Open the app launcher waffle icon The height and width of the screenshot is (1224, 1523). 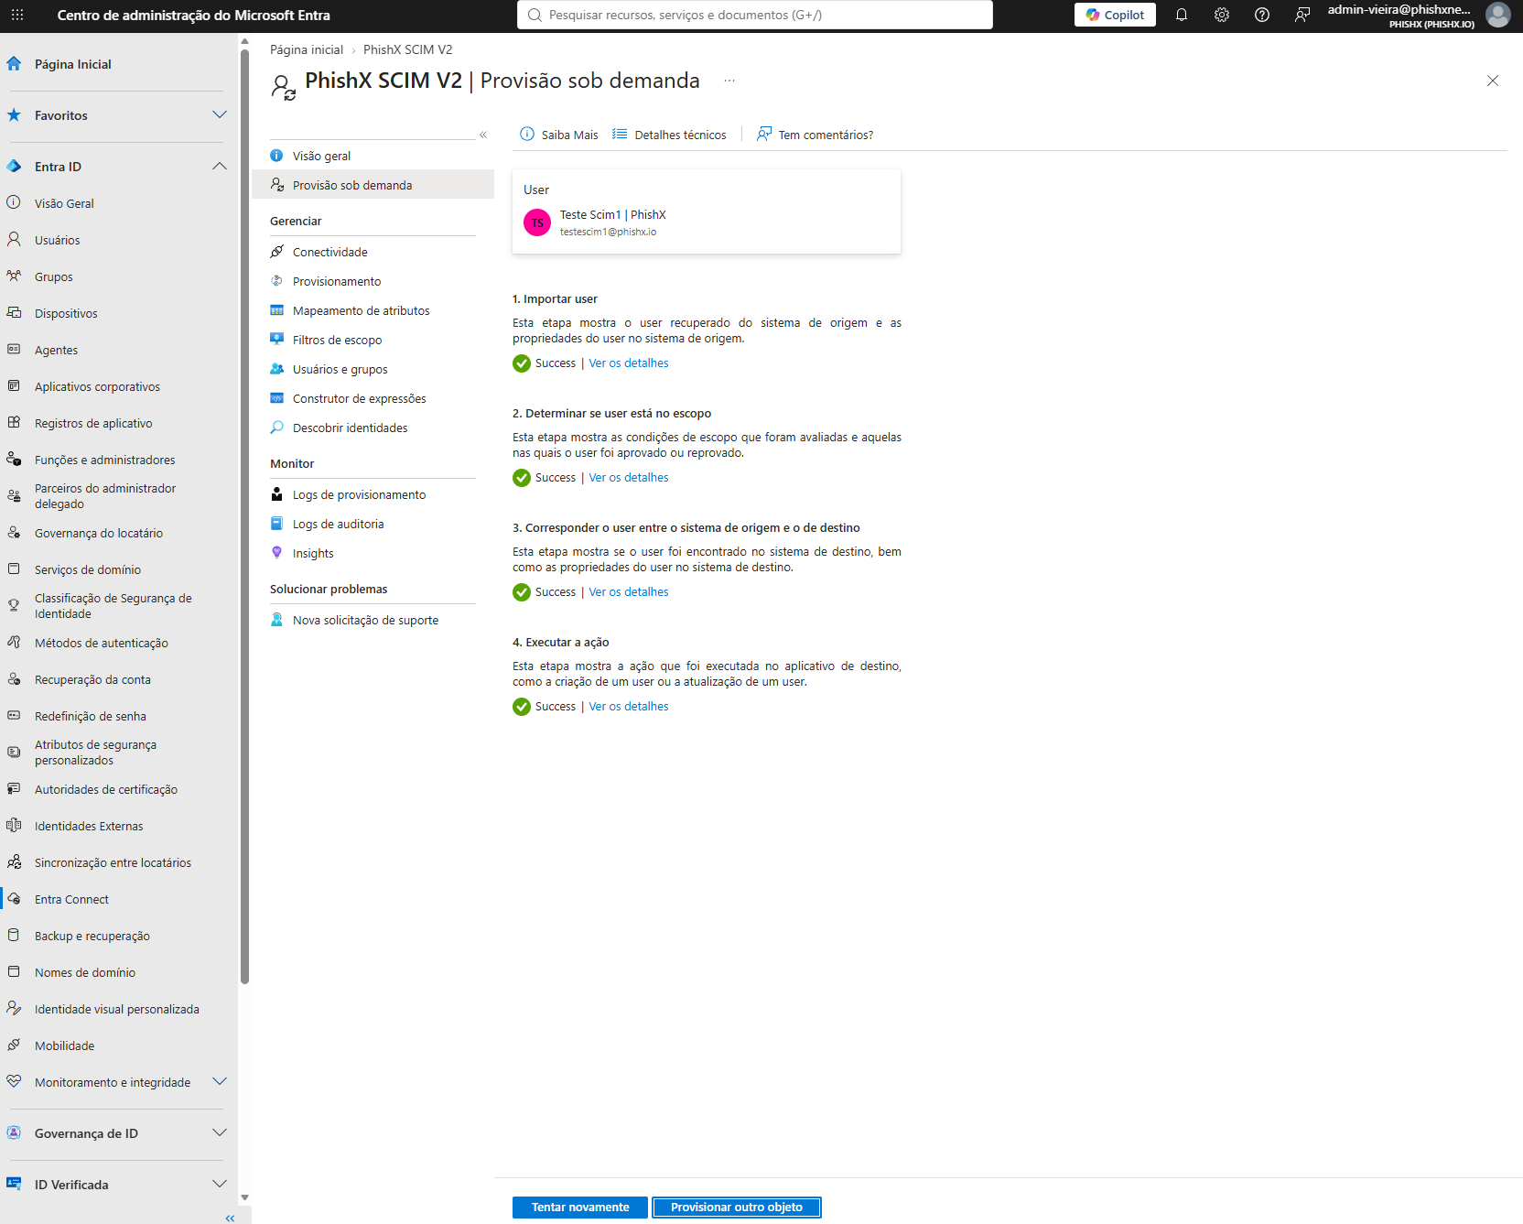pyautogui.click(x=17, y=15)
